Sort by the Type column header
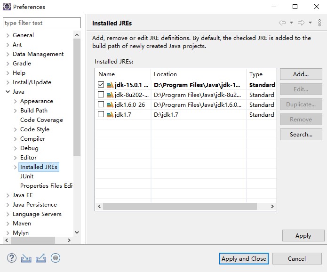The image size is (327, 272). coord(262,74)
